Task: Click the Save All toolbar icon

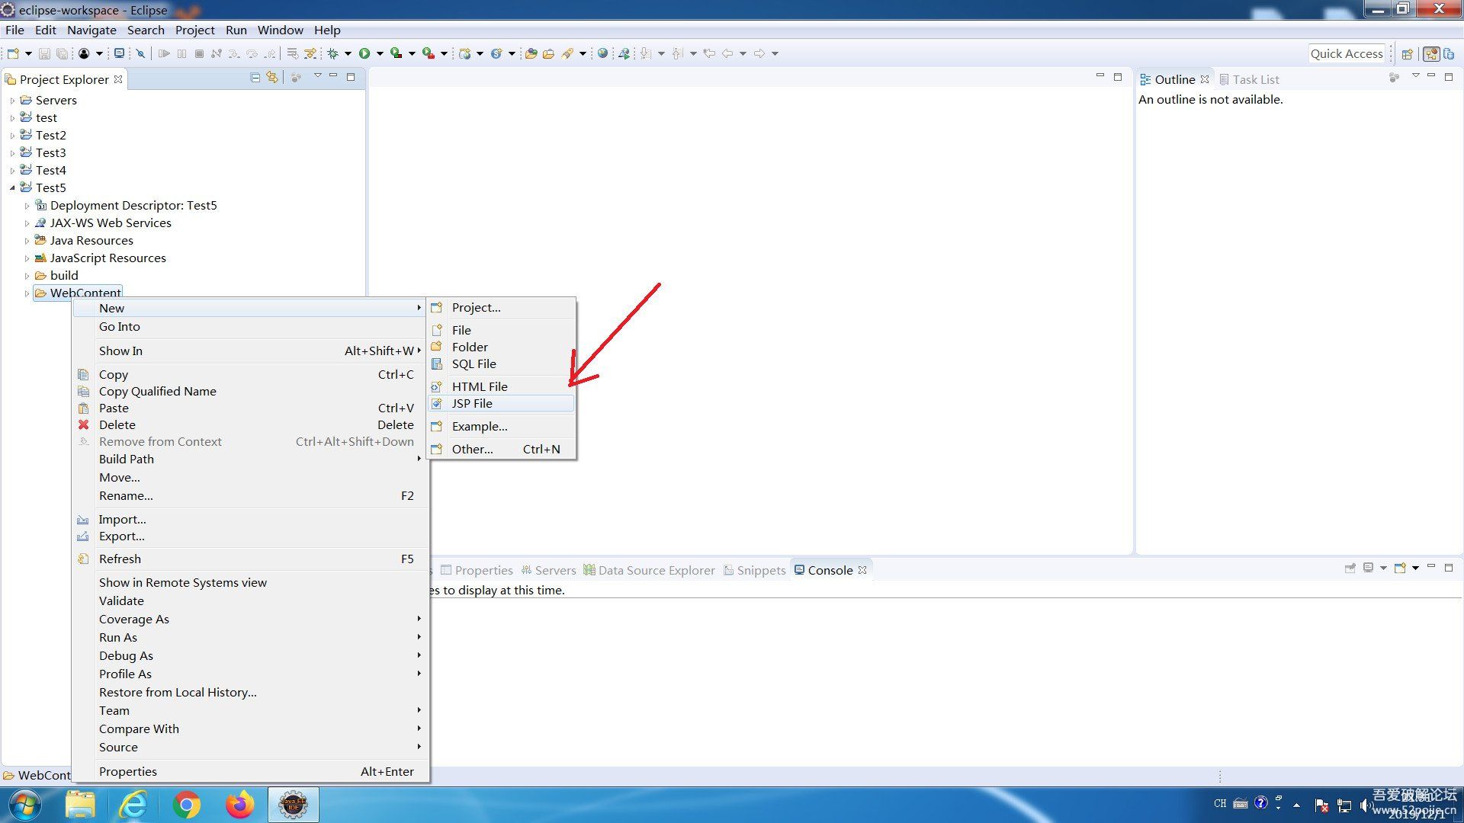Action: (x=62, y=53)
